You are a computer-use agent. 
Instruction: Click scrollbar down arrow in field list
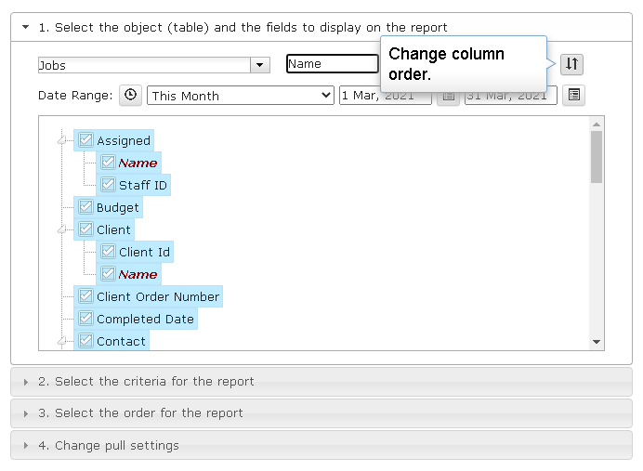coord(597,342)
